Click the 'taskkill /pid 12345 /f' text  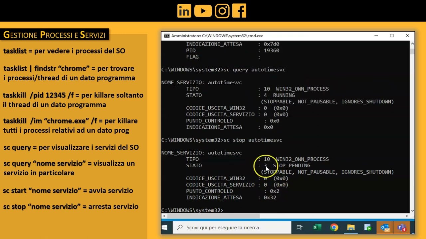coord(38,95)
